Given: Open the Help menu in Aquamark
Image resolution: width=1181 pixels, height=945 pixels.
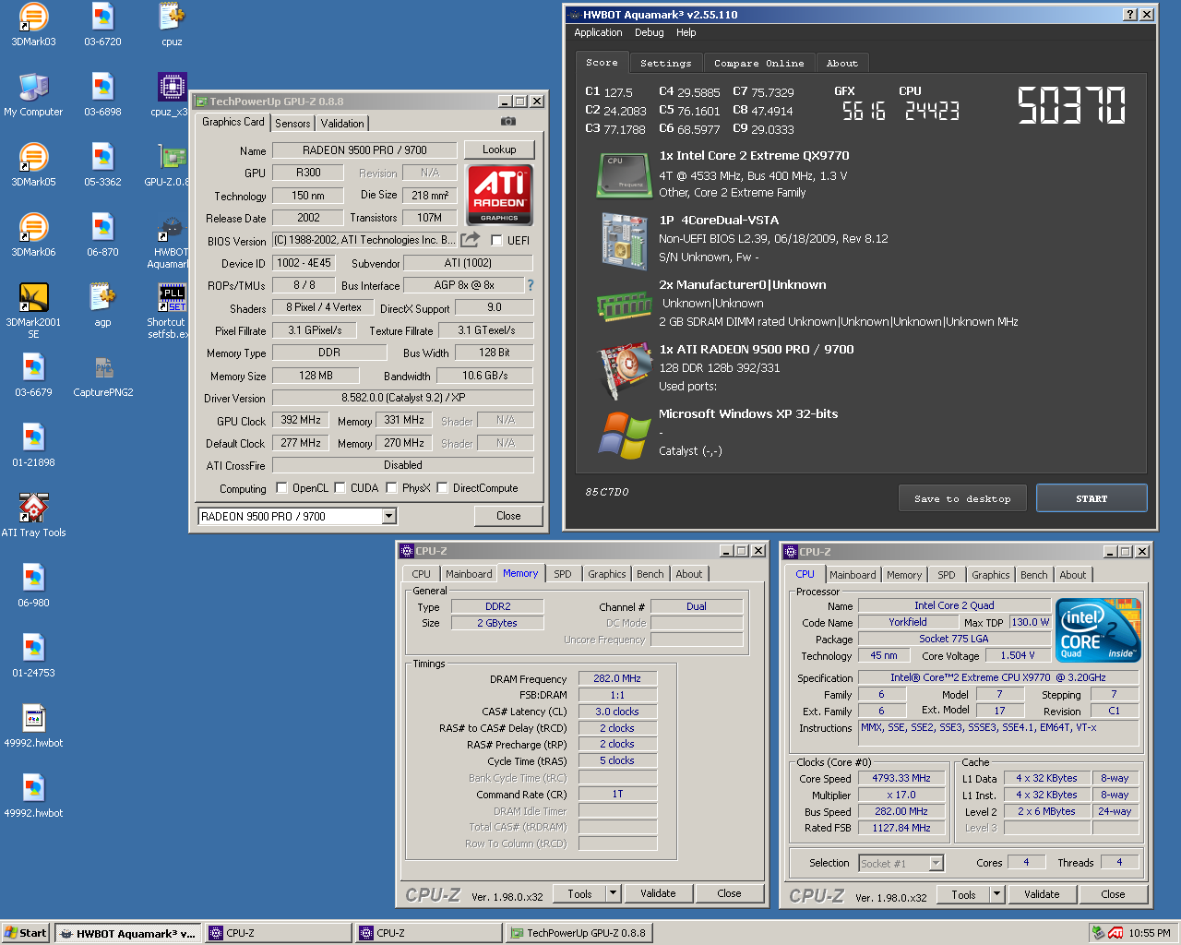Looking at the screenshot, I should pos(686,32).
